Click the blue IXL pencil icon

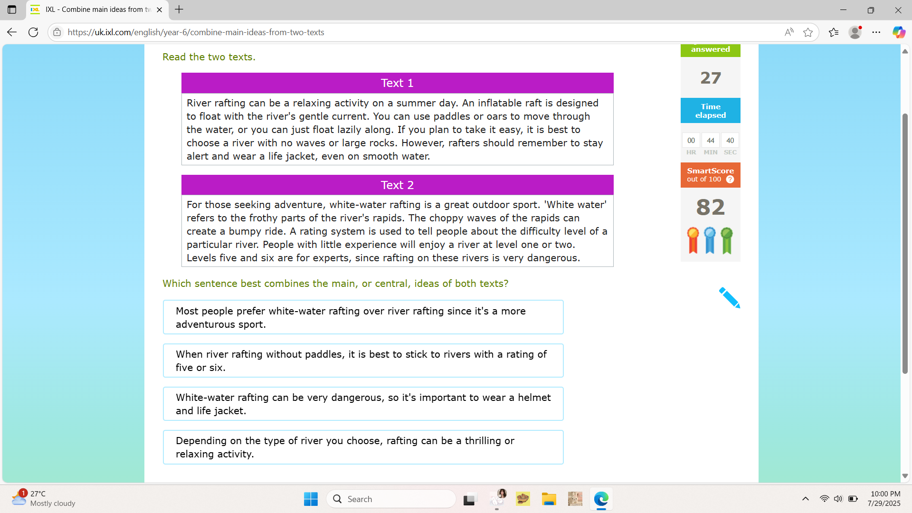pos(730,298)
